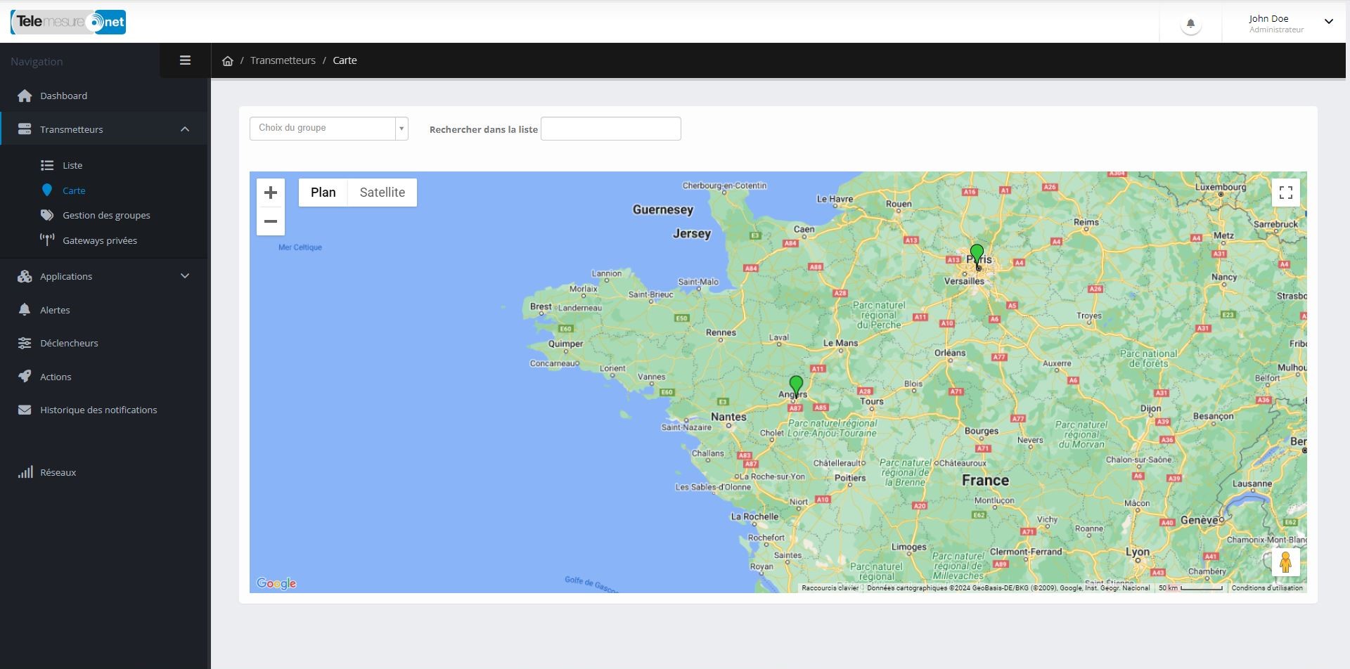Viewport: 1350px width, 669px height.
Task: Open Raccourcis clavier link
Action: [830, 588]
